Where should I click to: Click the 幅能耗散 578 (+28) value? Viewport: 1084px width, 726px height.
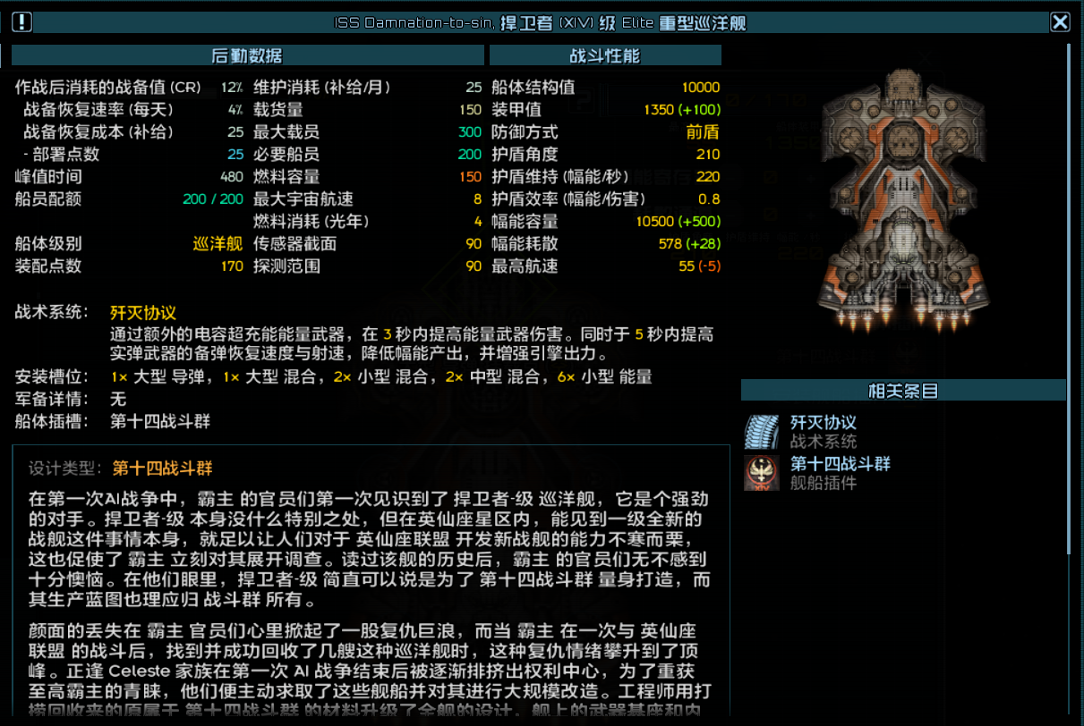coord(689,244)
